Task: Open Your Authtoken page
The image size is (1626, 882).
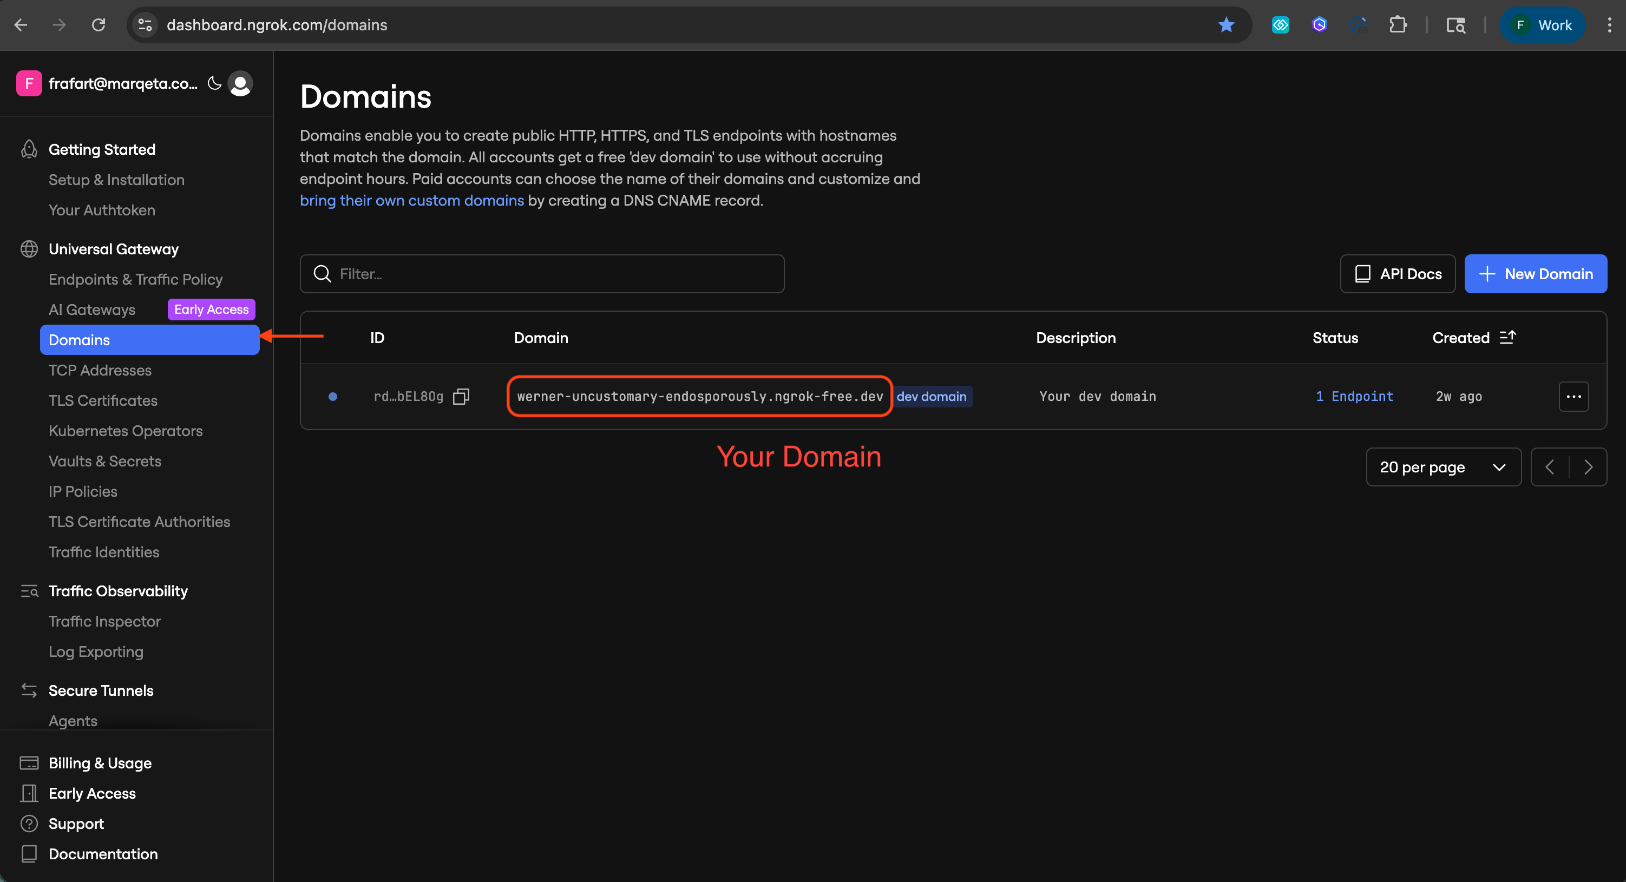Action: pos(102,210)
